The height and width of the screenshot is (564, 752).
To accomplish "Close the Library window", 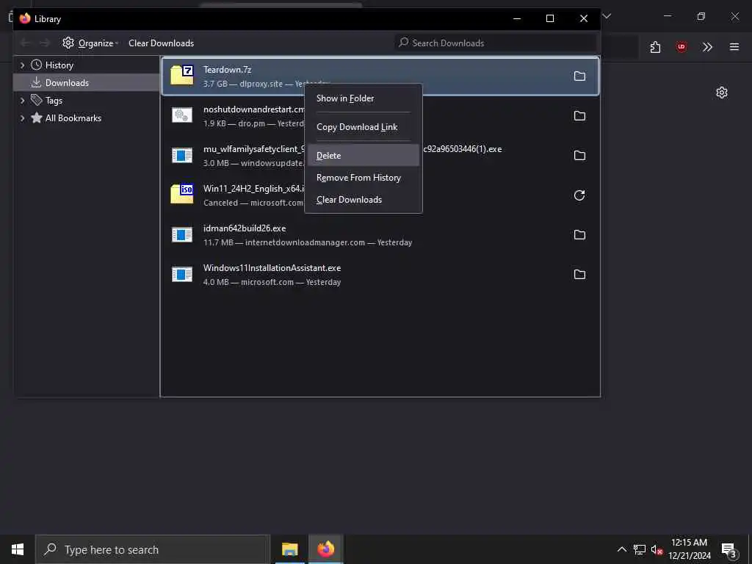I will pos(584,18).
